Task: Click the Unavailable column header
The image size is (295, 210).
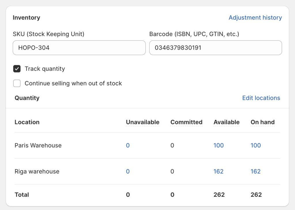Action: [142, 122]
